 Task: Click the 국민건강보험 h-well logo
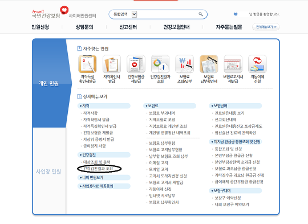point(50,13)
